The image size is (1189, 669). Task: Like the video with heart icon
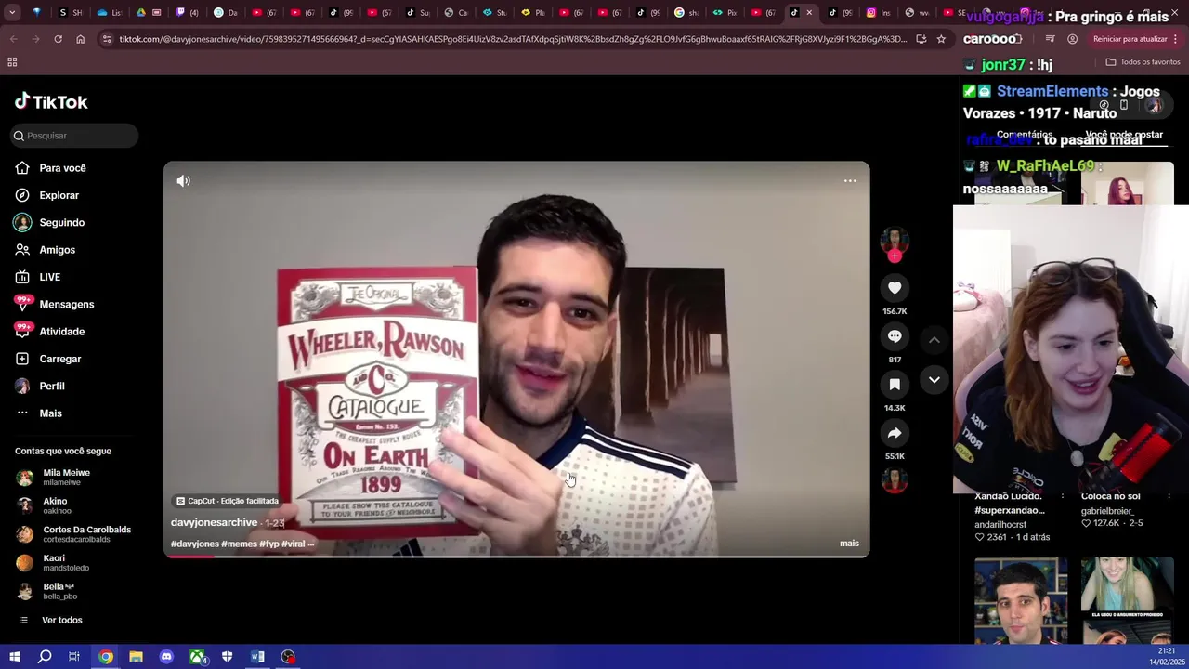895,288
